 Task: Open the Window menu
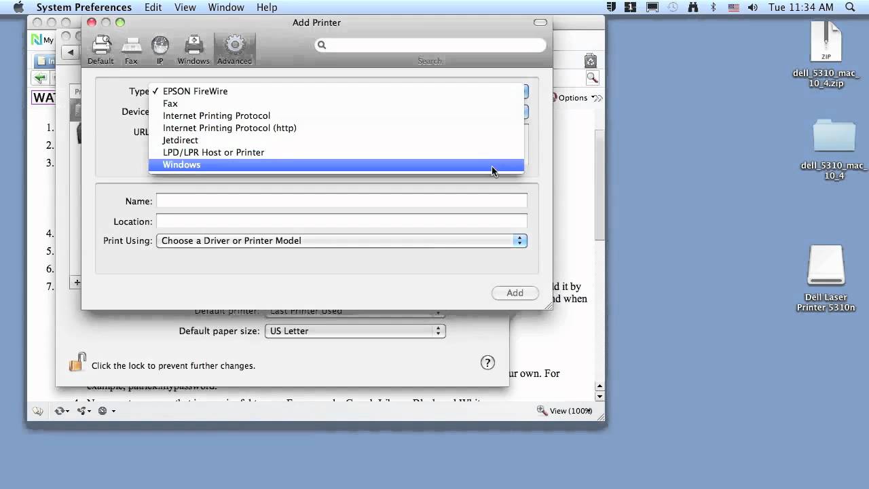coord(226,7)
